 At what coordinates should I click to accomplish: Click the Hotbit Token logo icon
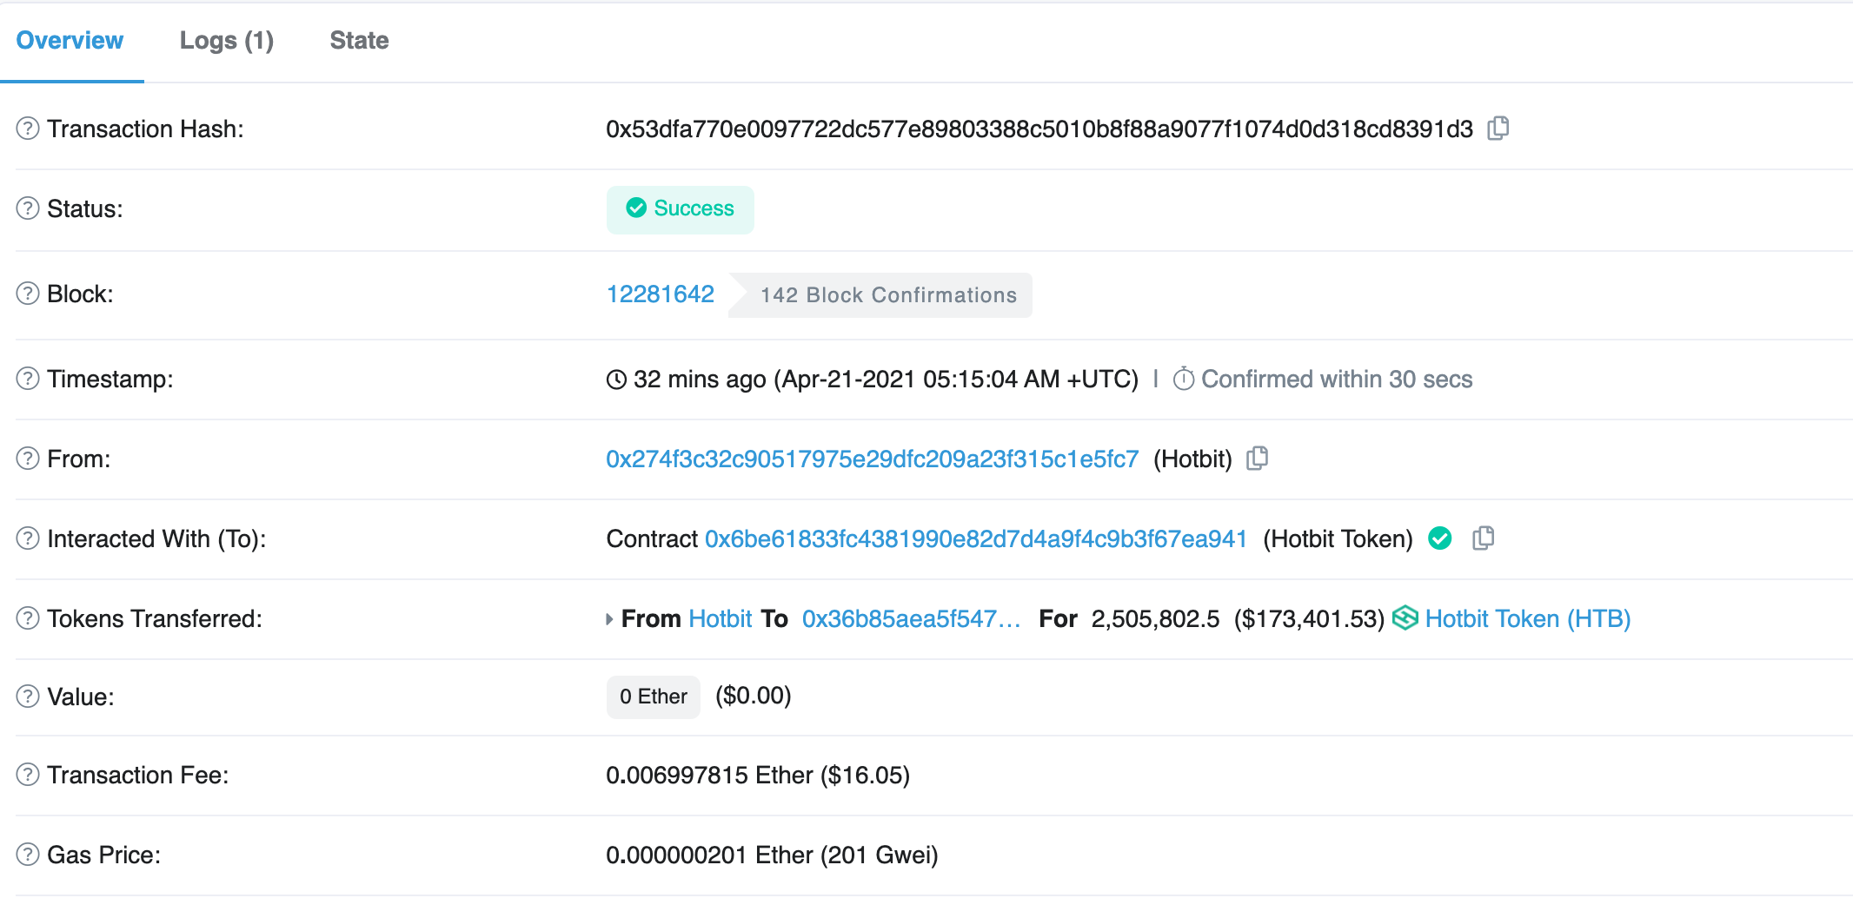1405,618
